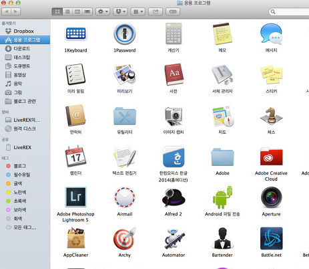Open 도큐멘트 in the sidebar
Image resolution: width=309 pixels, height=269 pixels.
click(25, 66)
